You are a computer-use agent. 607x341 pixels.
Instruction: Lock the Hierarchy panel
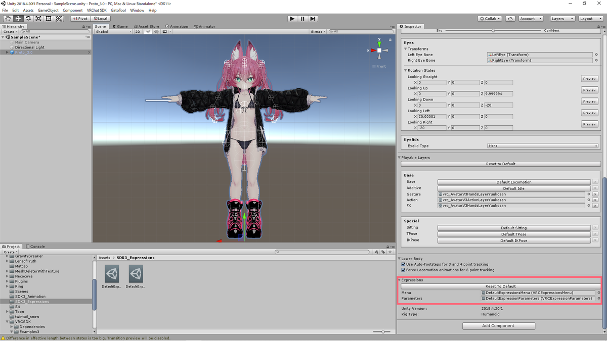click(83, 26)
